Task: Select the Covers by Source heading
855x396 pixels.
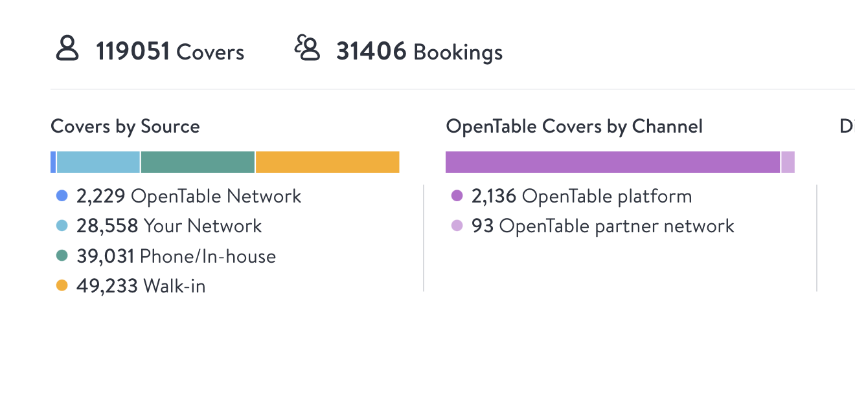Action: coord(125,126)
